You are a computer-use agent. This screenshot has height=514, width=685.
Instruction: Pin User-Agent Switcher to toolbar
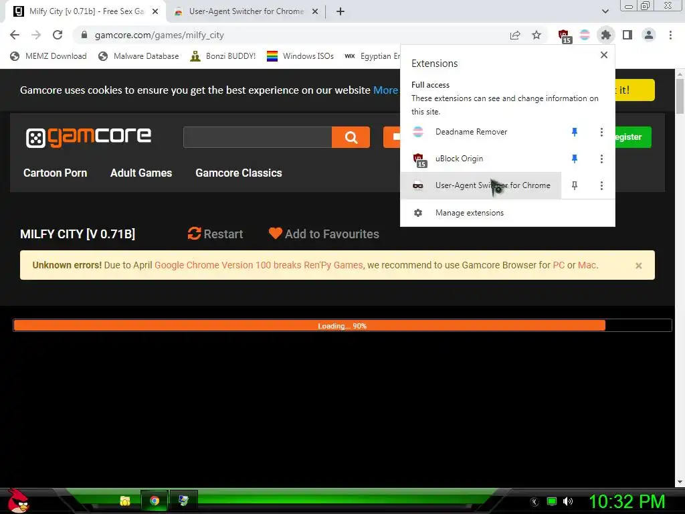pos(575,185)
